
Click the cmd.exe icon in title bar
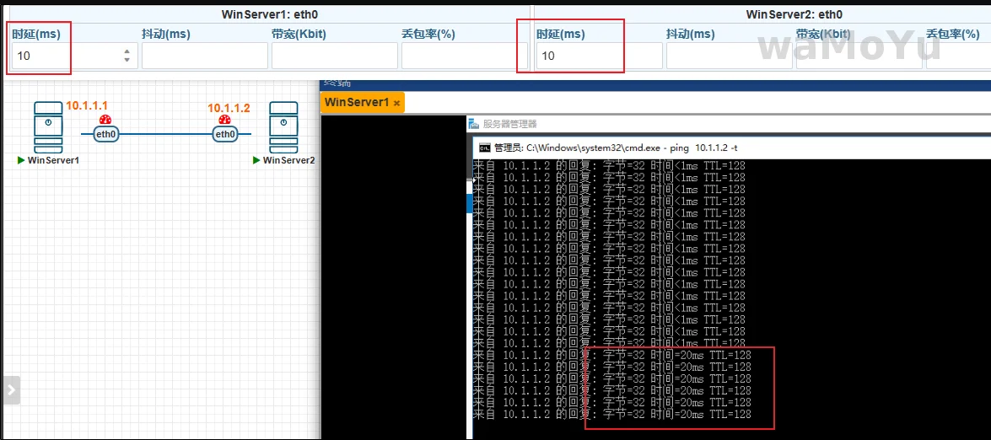(x=484, y=147)
